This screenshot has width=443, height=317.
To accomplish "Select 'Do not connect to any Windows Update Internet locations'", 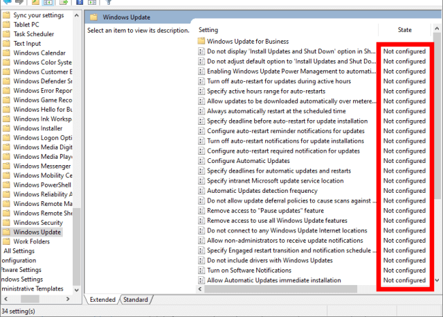I will [287, 231].
